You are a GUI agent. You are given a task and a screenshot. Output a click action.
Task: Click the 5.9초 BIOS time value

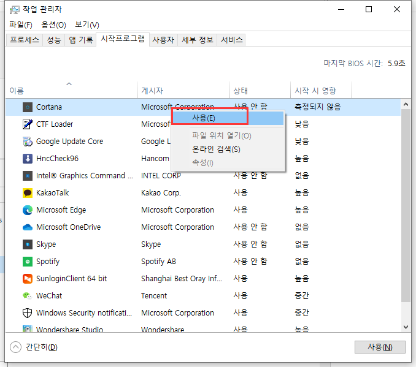click(396, 63)
